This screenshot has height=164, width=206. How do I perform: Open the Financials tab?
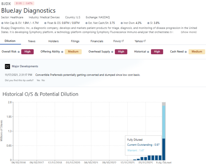(97, 41)
